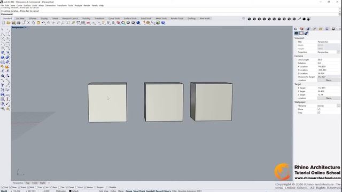Toggle the Cen osnap checkbox
This screenshot has width=342, height=192.
click(x=36, y=187)
